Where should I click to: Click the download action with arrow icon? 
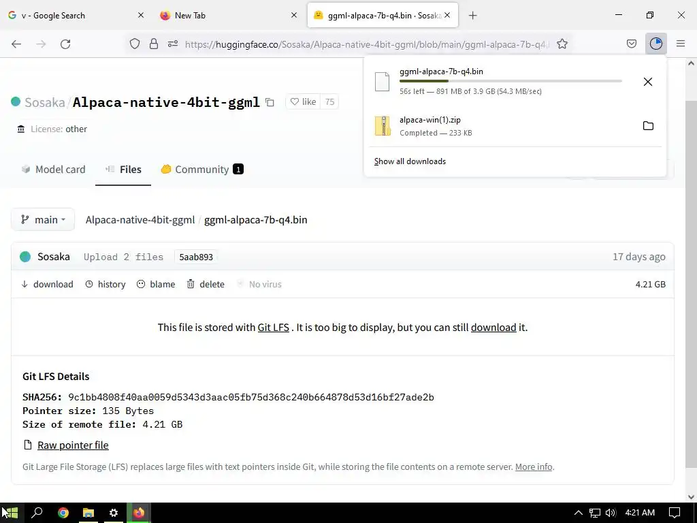(47, 284)
